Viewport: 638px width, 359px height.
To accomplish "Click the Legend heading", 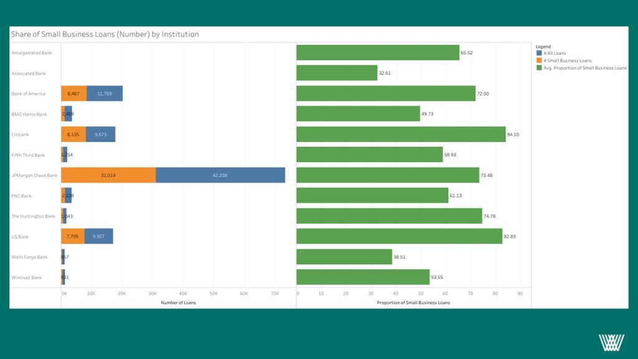I will [543, 47].
